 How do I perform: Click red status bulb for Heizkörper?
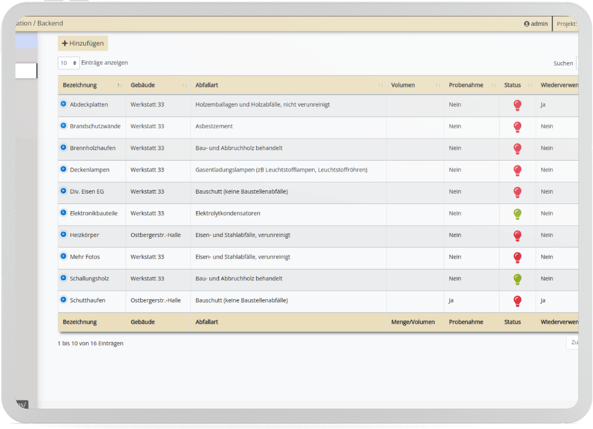coord(517,235)
